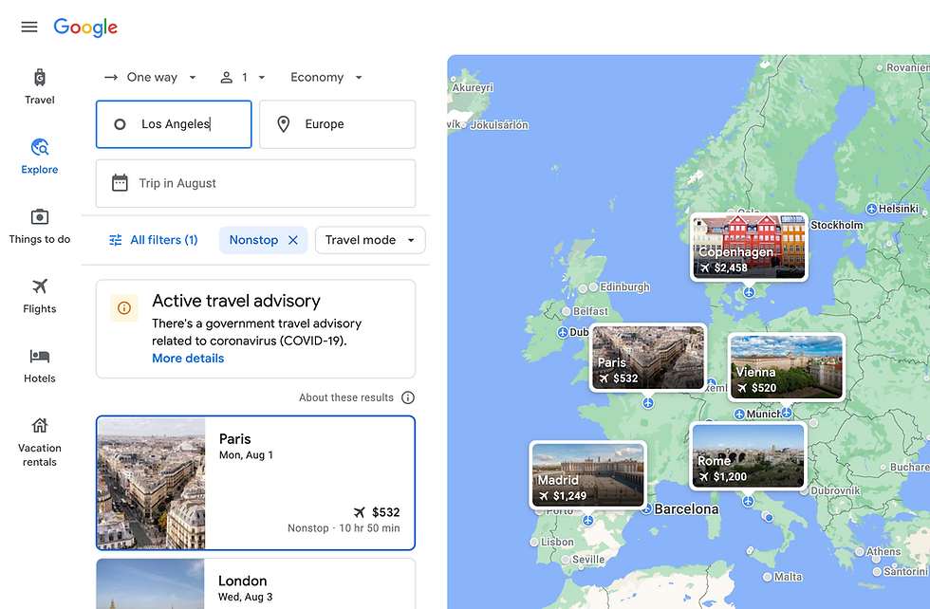Viewport: 930px width, 609px height.
Task: Expand the One way trip type dropdown
Action: click(150, 77)
